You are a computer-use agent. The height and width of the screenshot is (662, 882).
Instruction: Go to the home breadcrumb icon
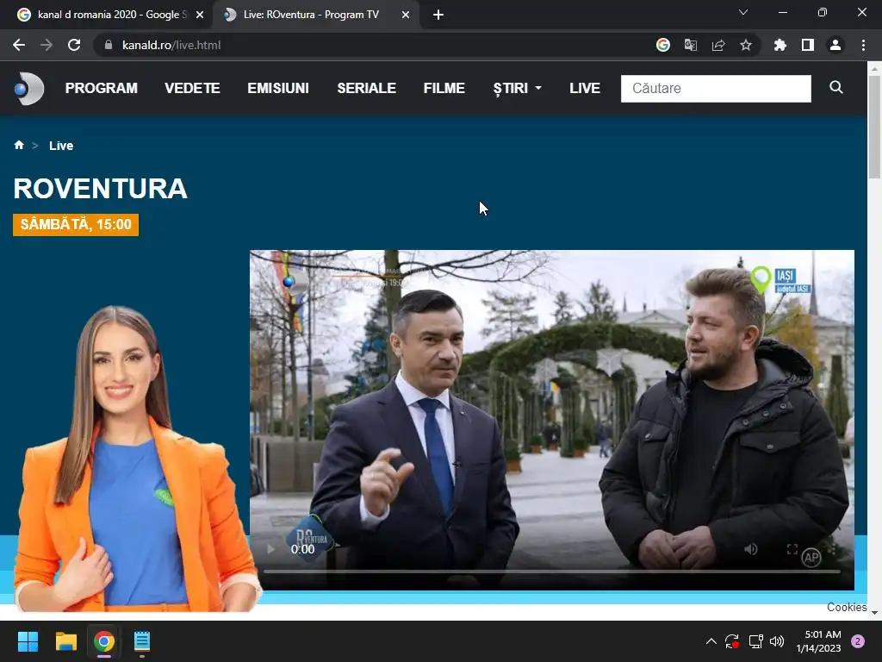[x=19, y=145]
